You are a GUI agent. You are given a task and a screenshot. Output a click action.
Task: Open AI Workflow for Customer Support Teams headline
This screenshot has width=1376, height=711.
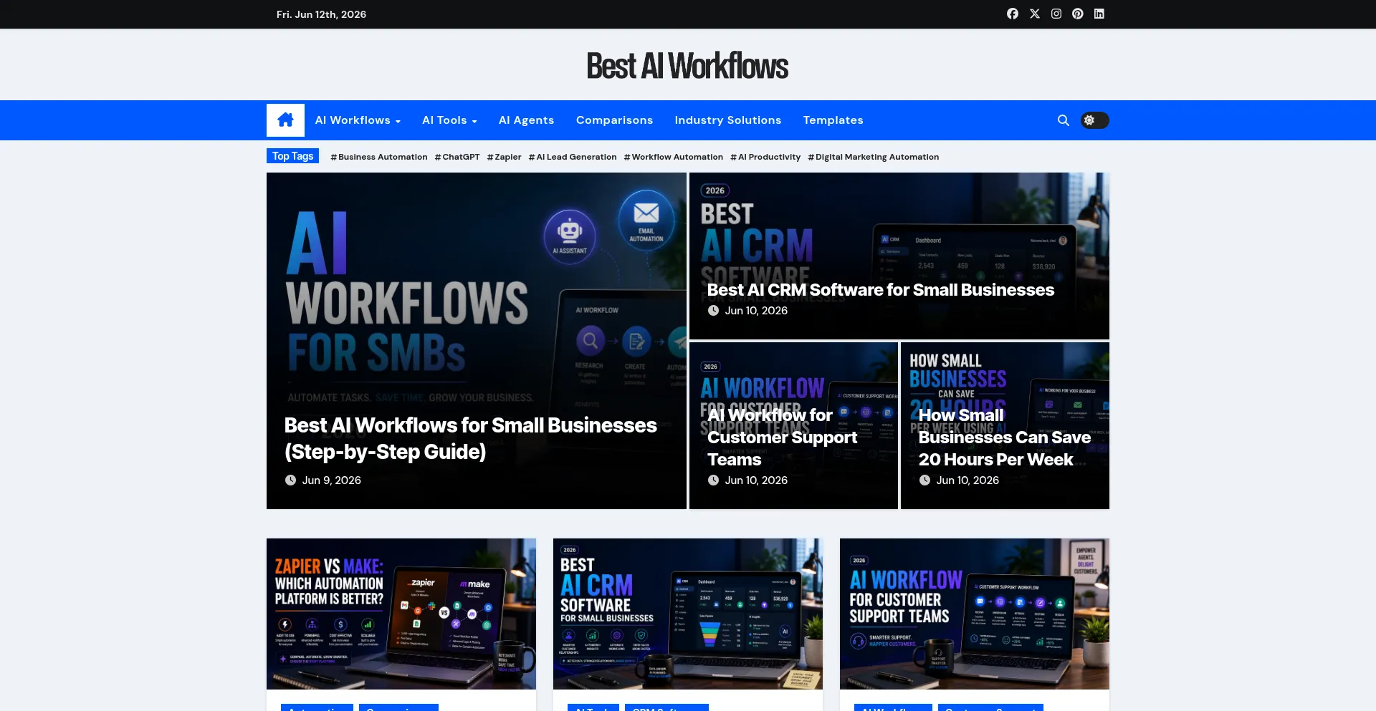(x=782, y=437)
